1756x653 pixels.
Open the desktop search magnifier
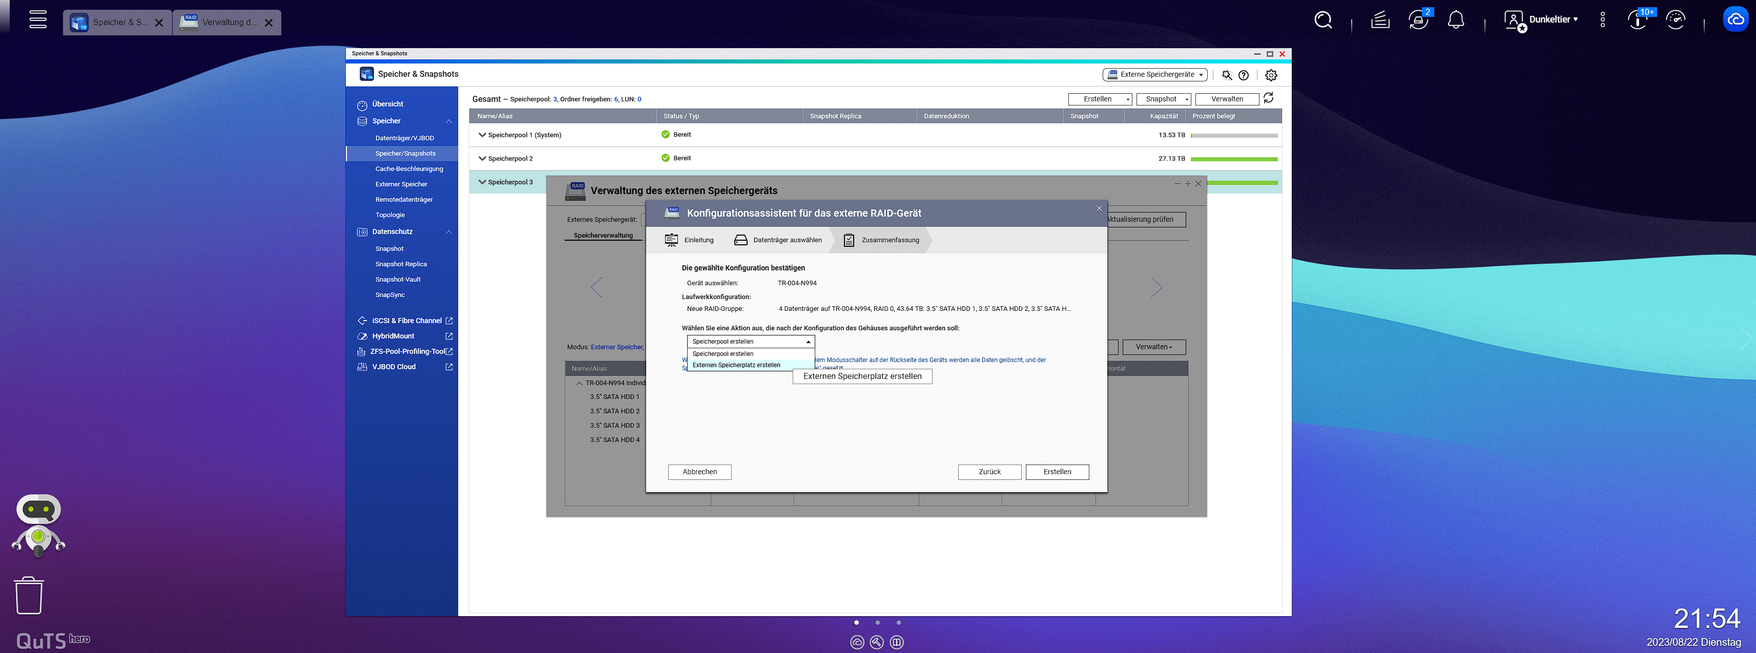[1323, 20]
